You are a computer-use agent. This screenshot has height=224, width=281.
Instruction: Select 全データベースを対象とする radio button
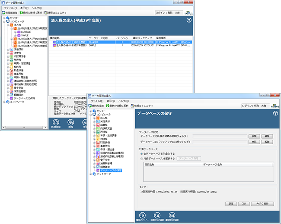[141, 154]
